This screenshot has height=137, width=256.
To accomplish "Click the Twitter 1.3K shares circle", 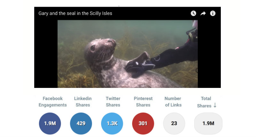I will [112, 124].
